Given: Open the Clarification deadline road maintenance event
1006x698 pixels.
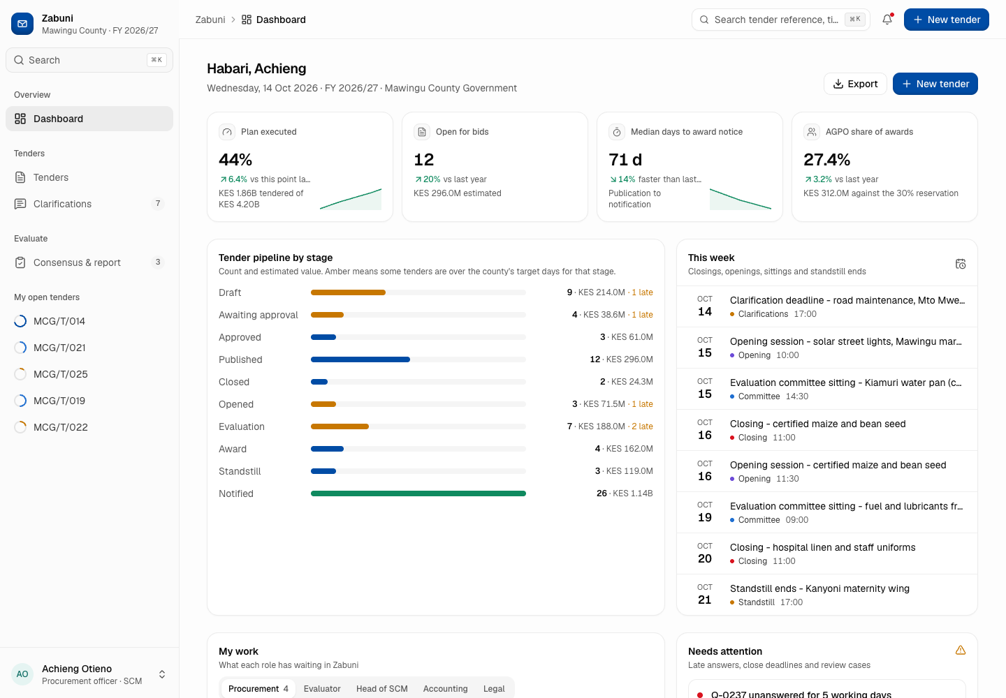Looking at the screenshot, I should 827,306.
